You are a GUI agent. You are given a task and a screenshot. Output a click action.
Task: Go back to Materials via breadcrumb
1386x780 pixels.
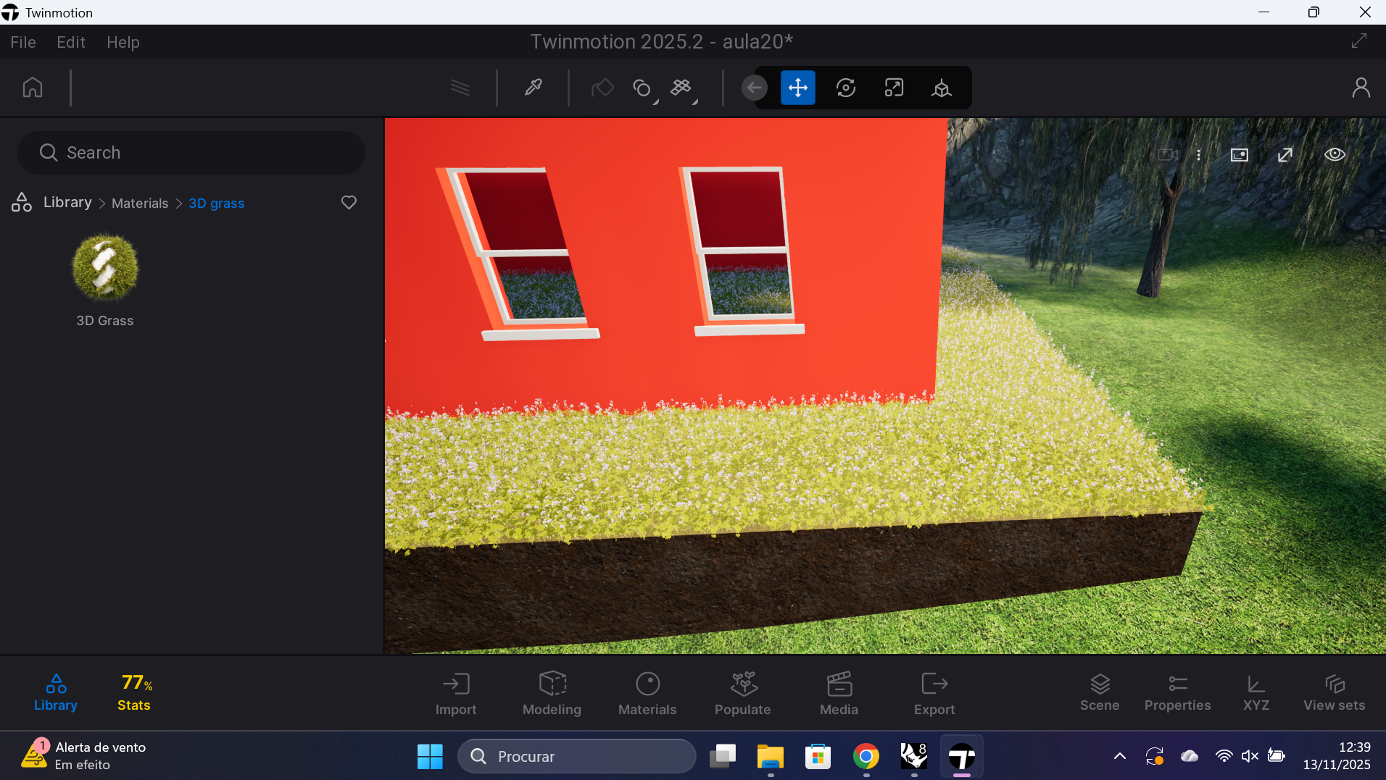139,203
